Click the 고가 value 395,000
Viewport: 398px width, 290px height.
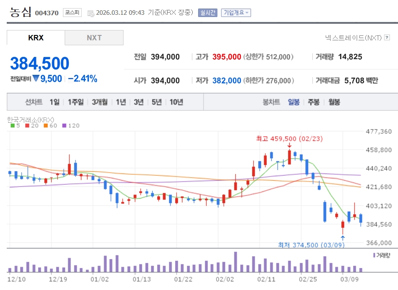pos(227,57)
